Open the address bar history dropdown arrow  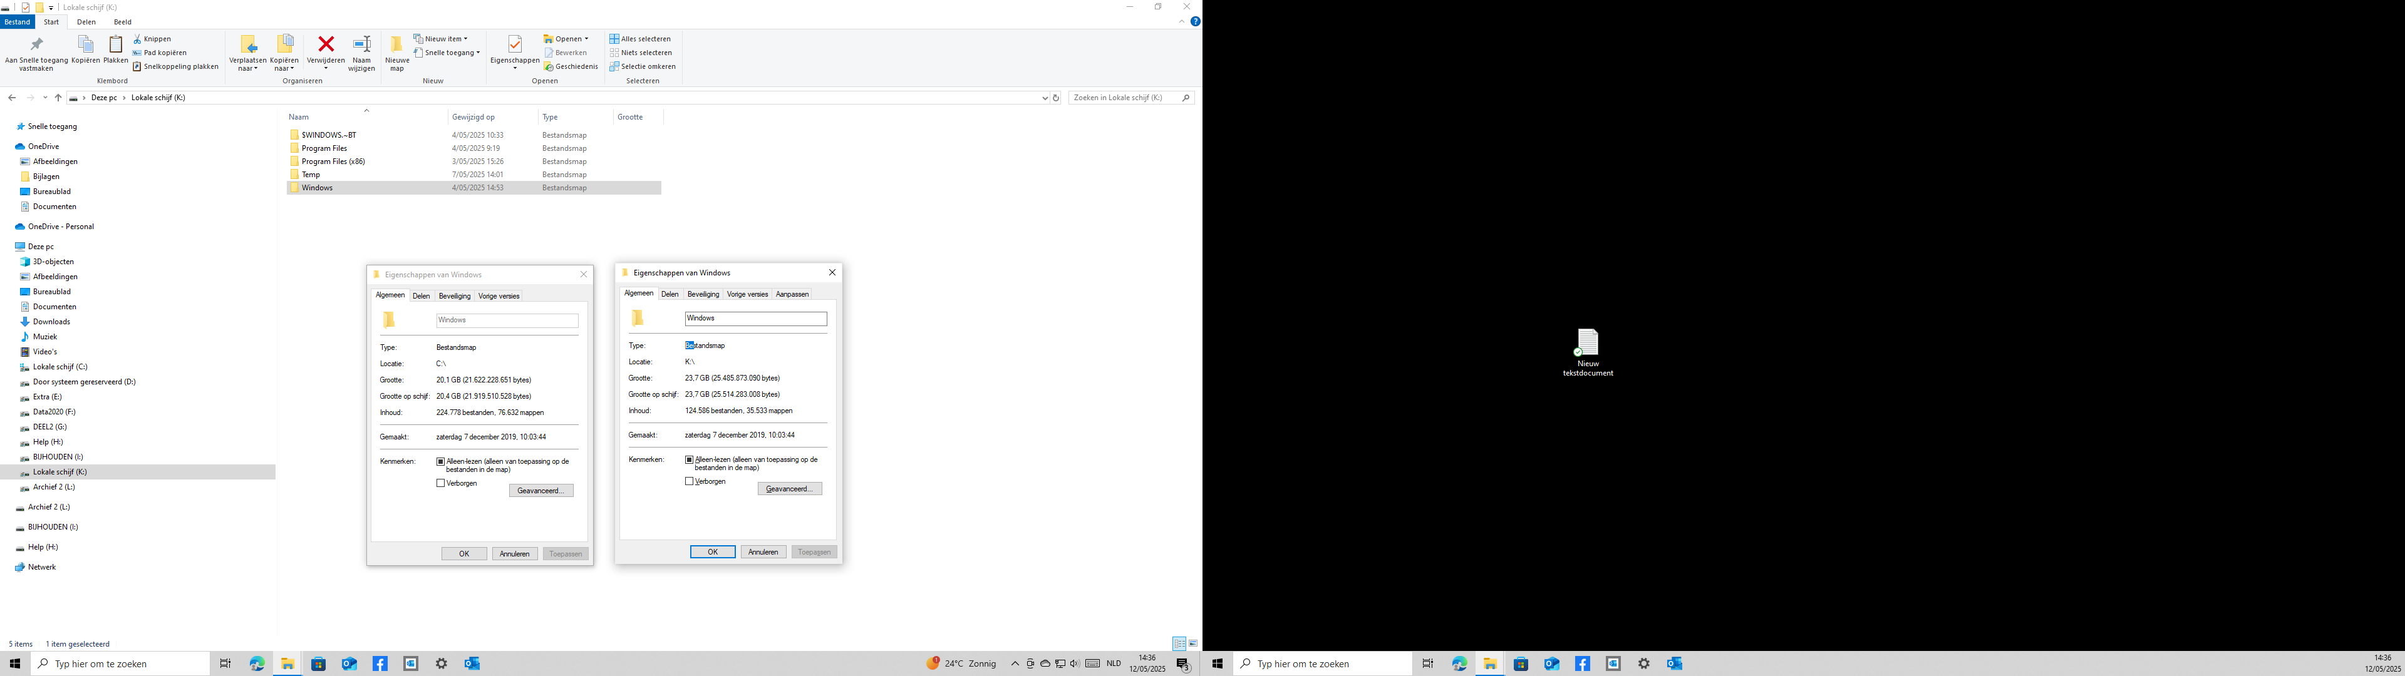(x=1044, y=97)
